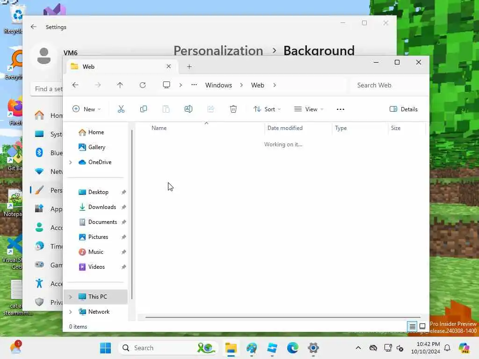Click the taskbar Search box
This screenshot has width=479, height=359.
coord(168,348)
